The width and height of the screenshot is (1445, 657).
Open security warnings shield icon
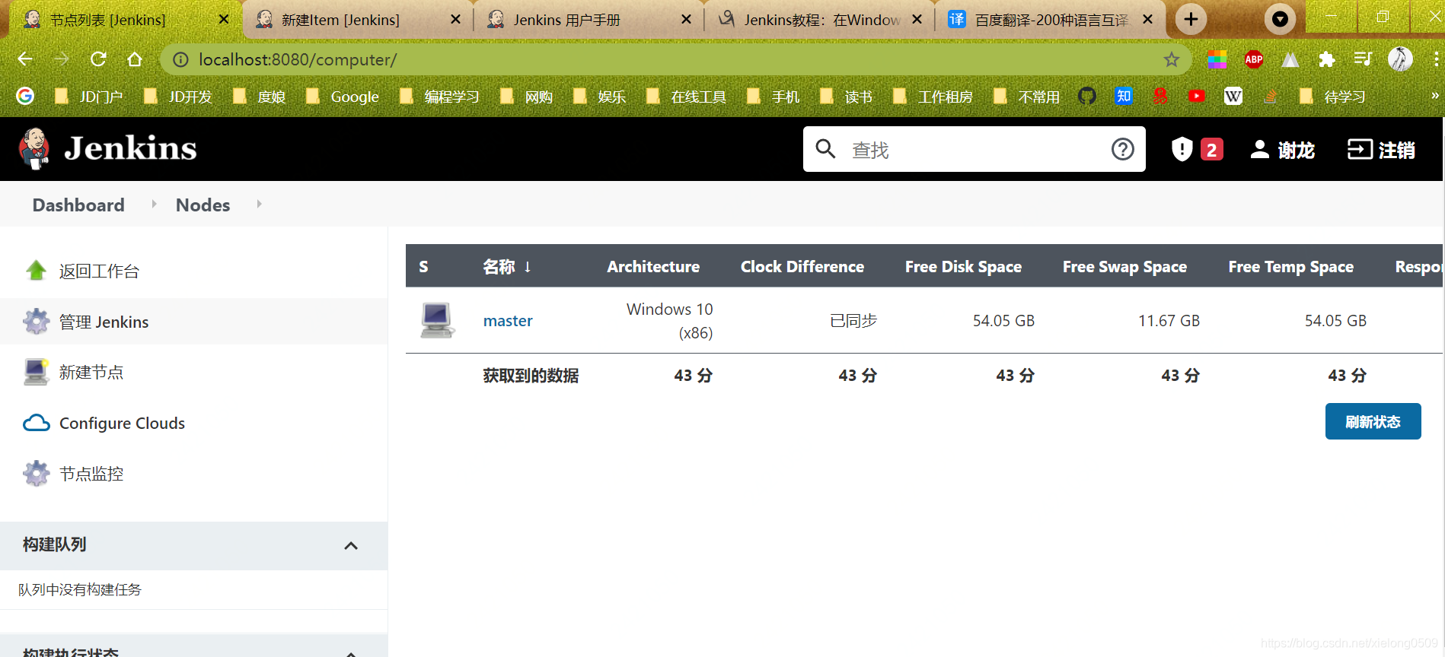1182,149
